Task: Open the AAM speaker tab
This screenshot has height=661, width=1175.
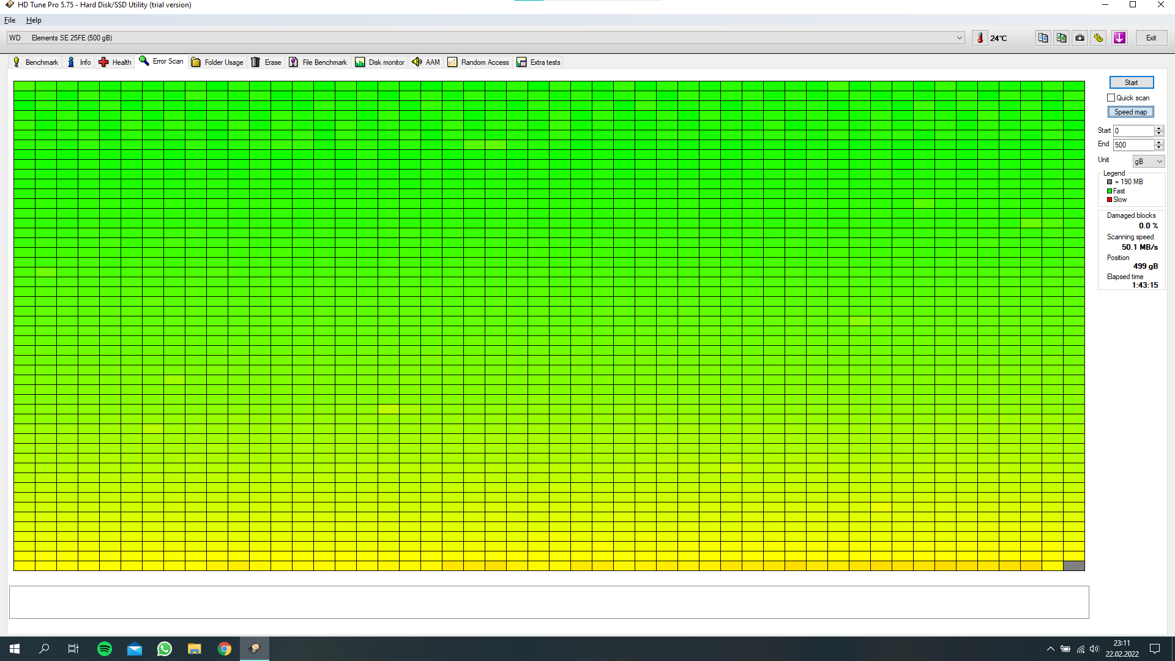Action: [426, 62]
